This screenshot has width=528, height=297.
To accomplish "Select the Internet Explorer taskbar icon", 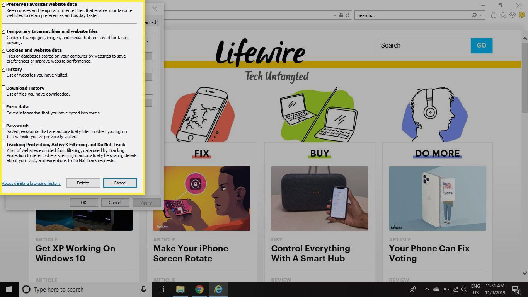I will click(218, 289).
